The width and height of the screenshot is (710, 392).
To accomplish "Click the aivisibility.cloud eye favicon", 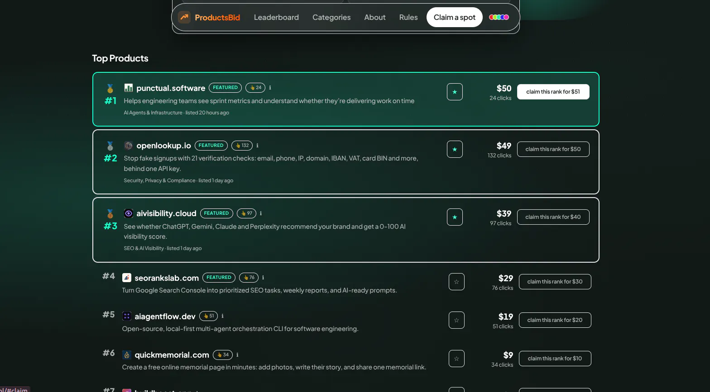I will [129, 213].
